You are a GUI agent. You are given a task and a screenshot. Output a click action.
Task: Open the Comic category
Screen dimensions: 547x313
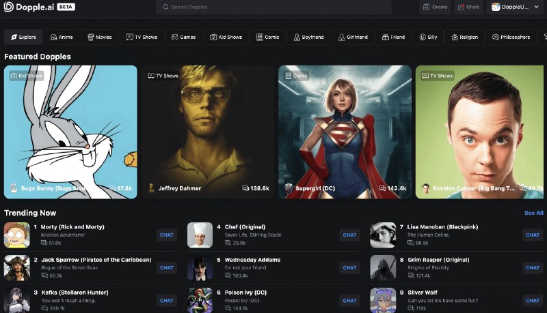268,38
